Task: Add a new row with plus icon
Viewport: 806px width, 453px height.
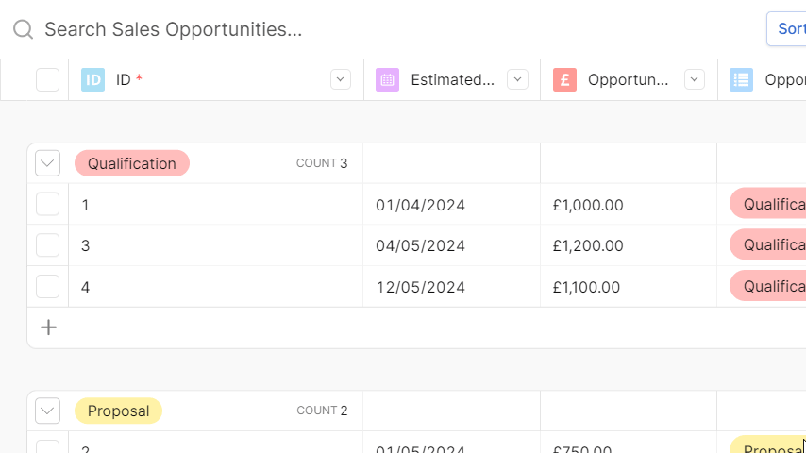Action: tap(48, 327)
